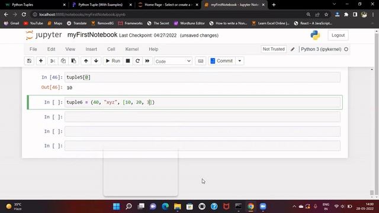Open Microsoft Edge from the taskbar
This screenshot has width=379, height=213.
(165, 206)
